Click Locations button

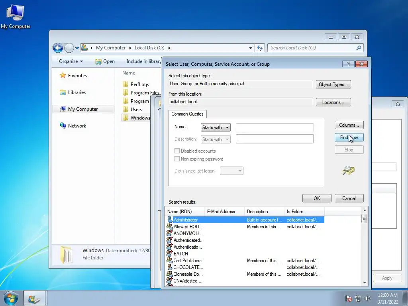click(333, 102)
